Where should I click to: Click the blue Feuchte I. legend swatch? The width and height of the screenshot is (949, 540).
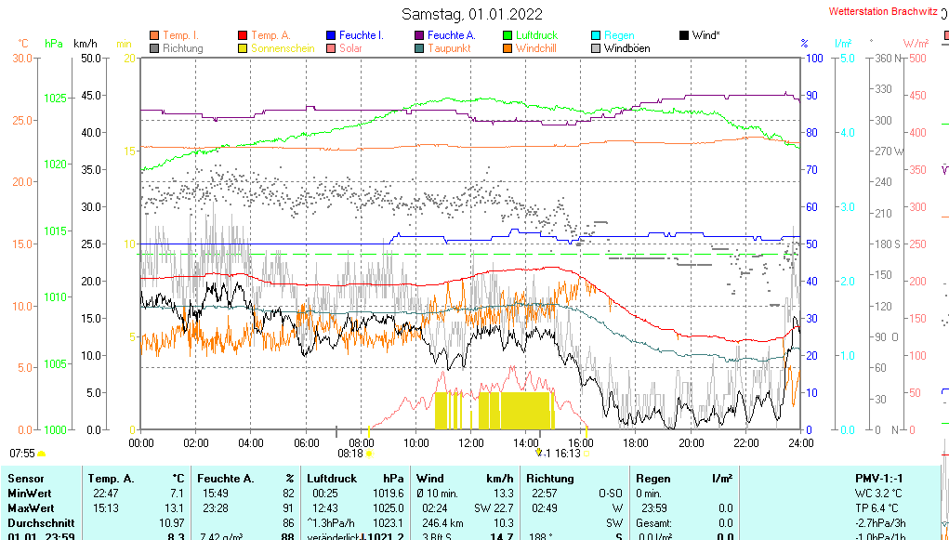331,35
